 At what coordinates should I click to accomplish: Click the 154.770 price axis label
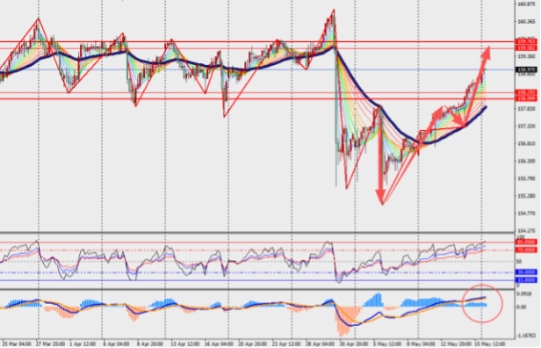pyautogui.click(x=526, y=214)
